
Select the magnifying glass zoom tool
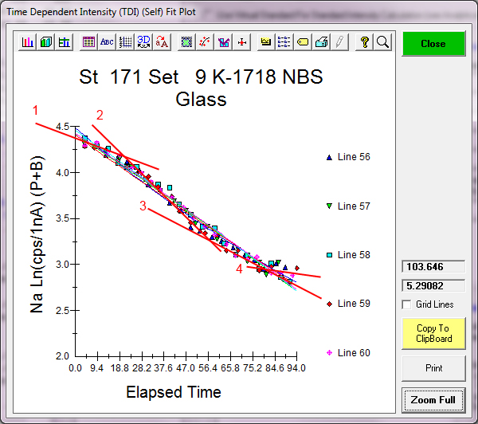[x=382, y=42]
